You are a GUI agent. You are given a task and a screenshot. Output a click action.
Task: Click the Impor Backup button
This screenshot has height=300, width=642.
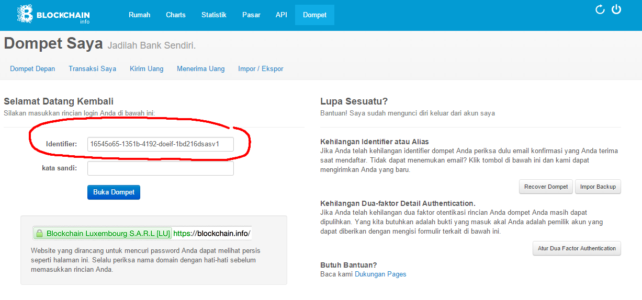pyautogui.click(x=598, y=187)
